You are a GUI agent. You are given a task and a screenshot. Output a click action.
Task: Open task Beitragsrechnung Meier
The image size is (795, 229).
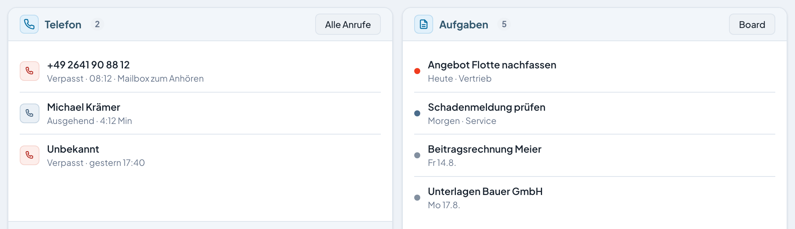point(484,149)
